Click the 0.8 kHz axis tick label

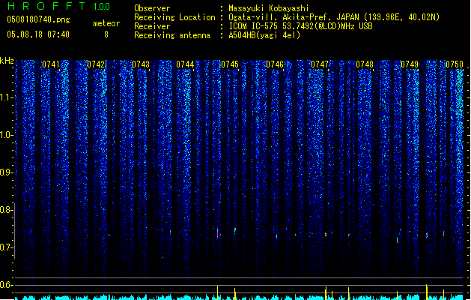[6, 210]
